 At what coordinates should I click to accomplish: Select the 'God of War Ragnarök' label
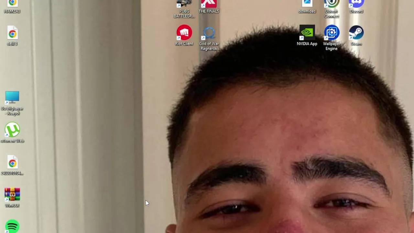209,46
